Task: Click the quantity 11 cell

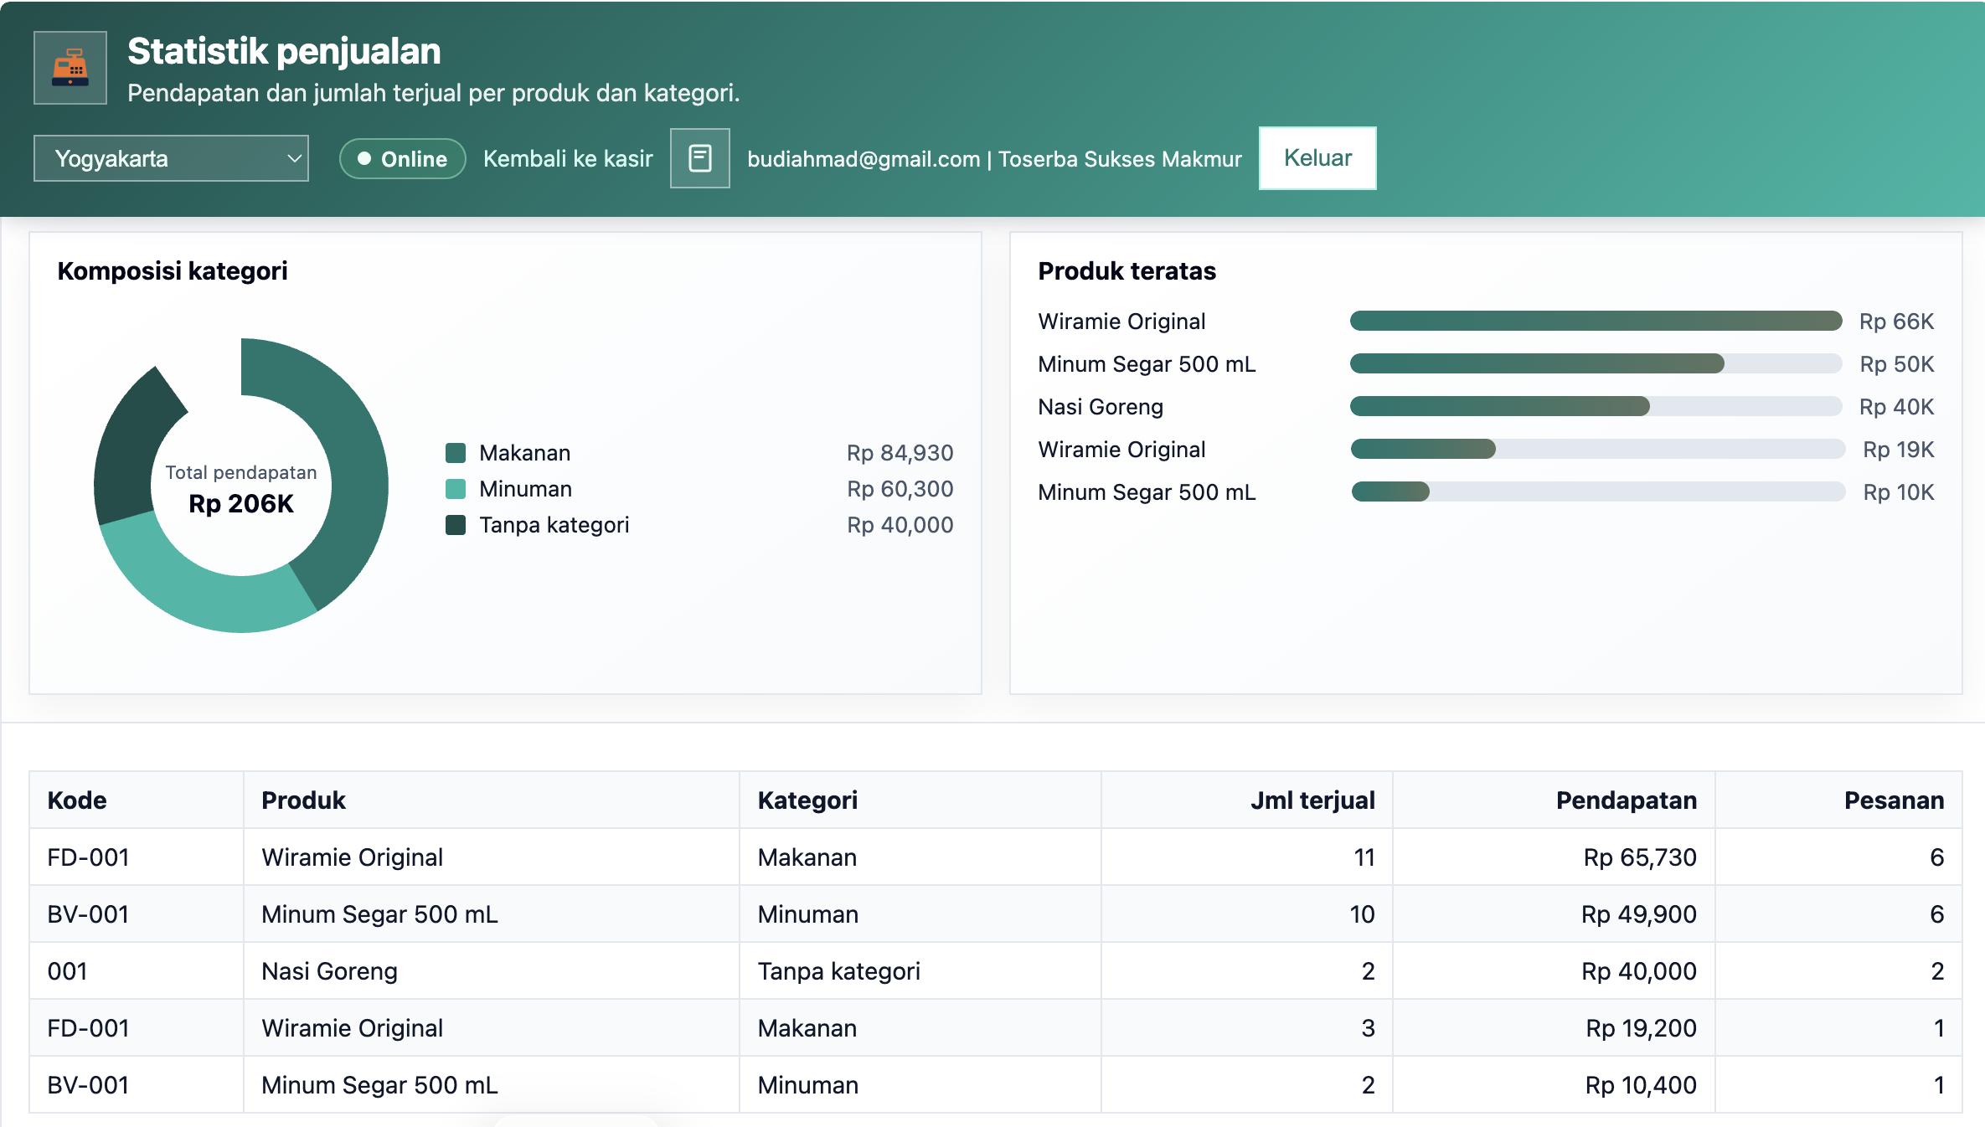Action: click(1247, 857)
